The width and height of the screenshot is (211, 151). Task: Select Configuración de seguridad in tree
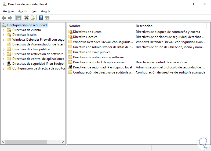(27, 25)
